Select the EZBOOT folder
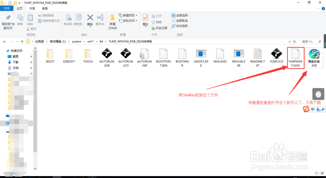The height and width of the screenshot is (178, 326). pyautogui.click(x=69, y=56)
